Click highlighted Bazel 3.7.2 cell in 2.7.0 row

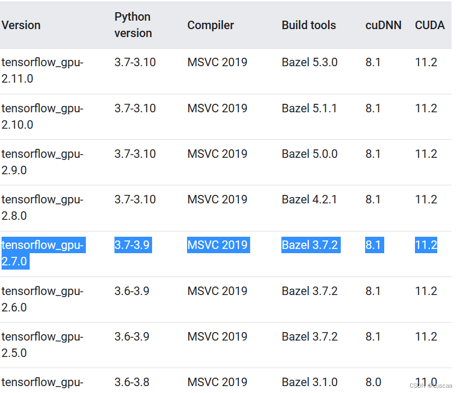click(311, 245)
